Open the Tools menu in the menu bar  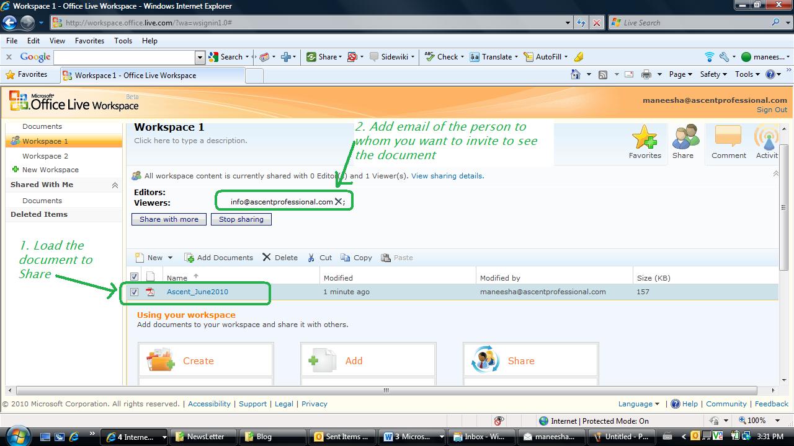coord(123,41)
